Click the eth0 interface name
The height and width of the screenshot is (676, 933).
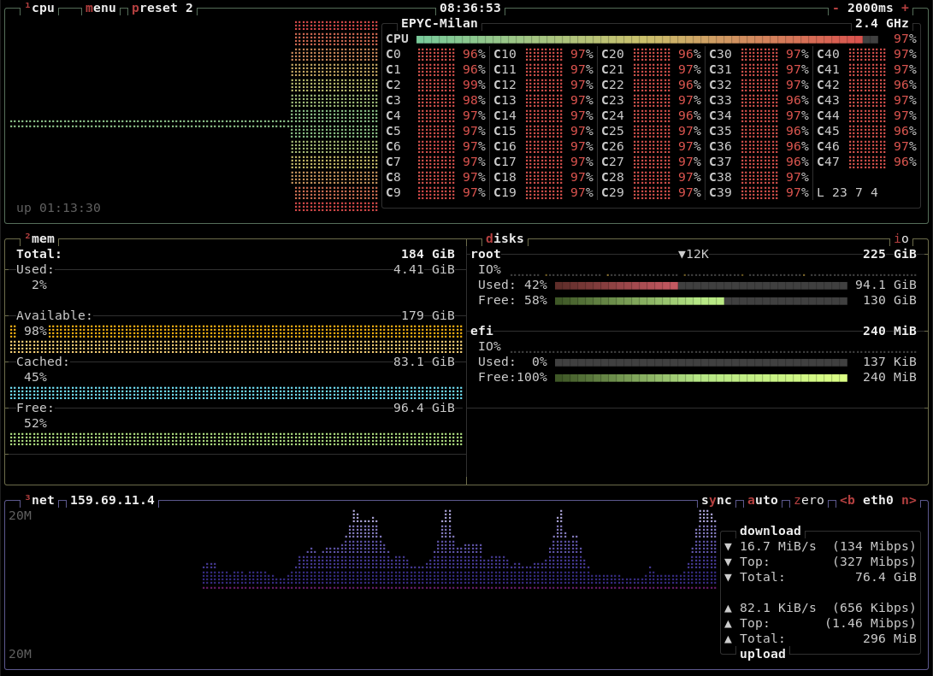coord(878,500)
